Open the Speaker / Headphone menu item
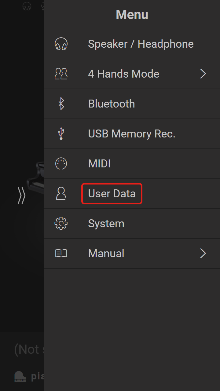 coord(132,44)
